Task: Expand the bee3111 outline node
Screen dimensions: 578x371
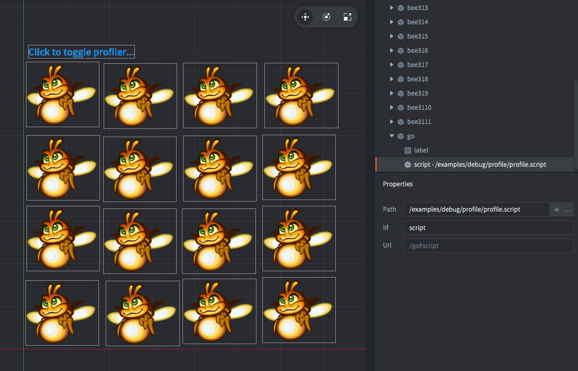Action: pyautogui.click(x=392, y=122)
